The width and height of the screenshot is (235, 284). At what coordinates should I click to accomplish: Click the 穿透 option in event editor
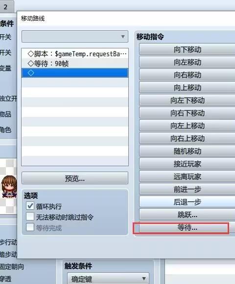pyautogui.click(x=5, y=279)
